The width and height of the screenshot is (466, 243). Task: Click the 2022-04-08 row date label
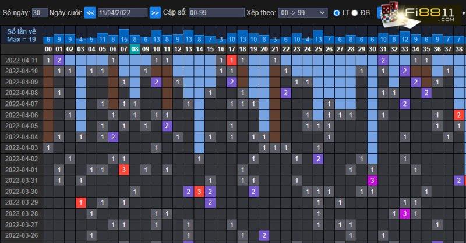(22, 93)
